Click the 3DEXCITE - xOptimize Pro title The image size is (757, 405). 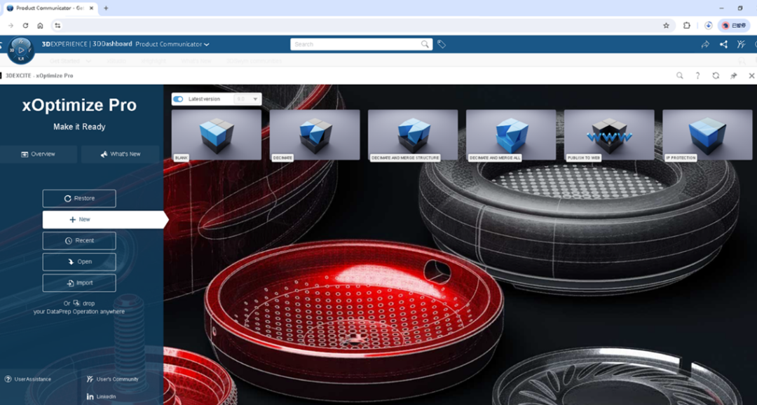coord(39,76)
